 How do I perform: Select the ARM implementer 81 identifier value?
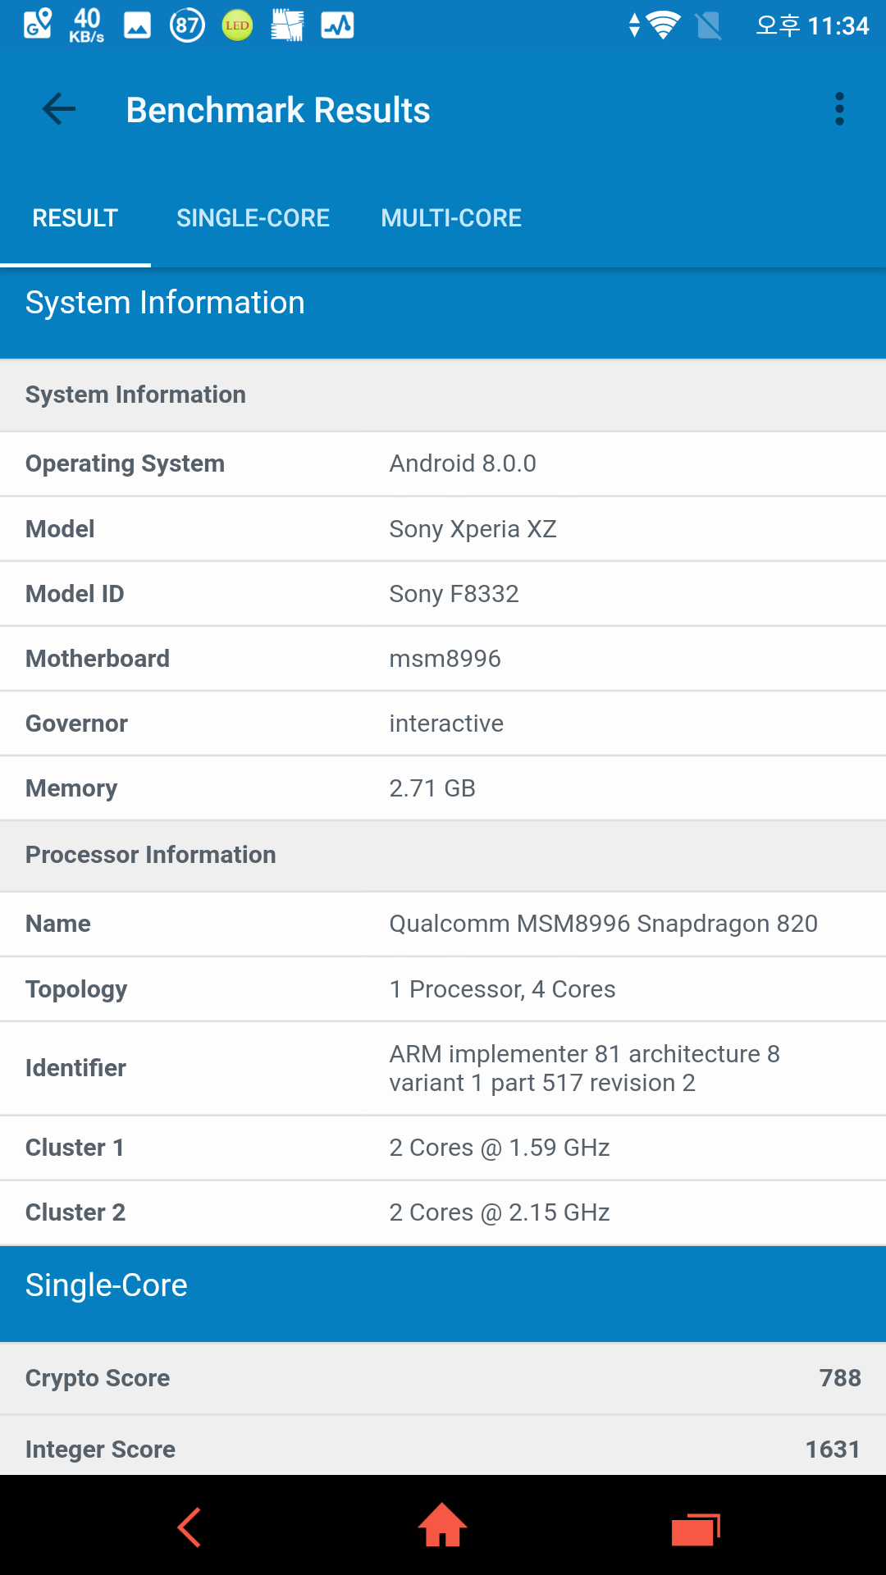(584, 1068)
